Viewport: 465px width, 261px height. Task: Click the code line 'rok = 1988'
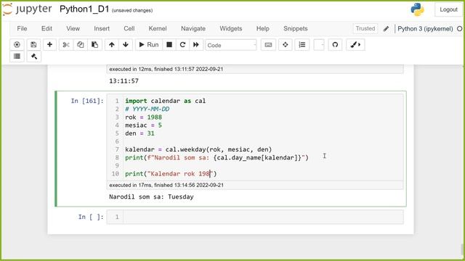pos(143,117)
